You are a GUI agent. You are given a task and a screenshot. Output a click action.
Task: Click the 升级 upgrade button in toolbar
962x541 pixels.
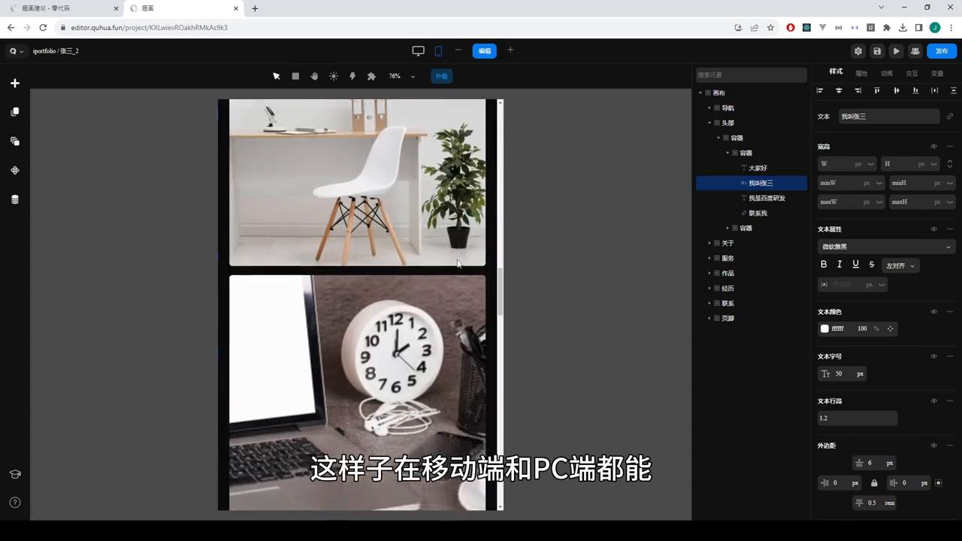pos(441,76)
